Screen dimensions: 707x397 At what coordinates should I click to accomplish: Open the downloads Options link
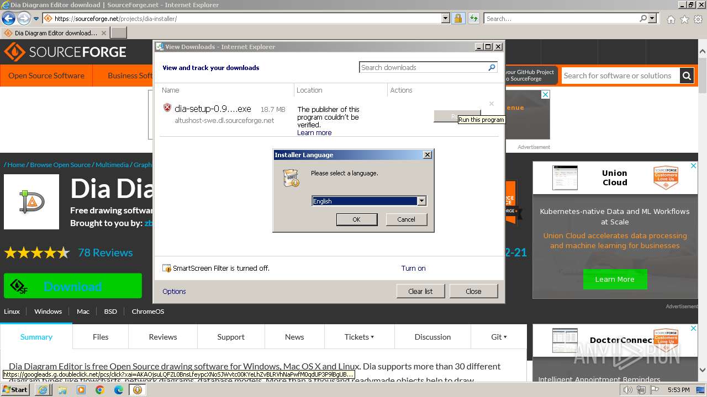[174, 291]
